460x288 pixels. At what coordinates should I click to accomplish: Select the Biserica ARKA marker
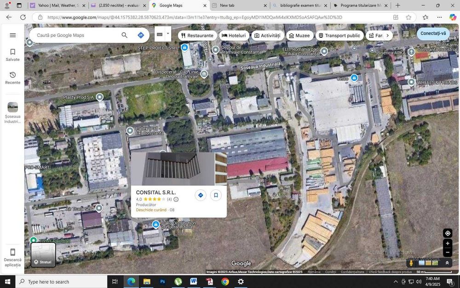(411, 52)
